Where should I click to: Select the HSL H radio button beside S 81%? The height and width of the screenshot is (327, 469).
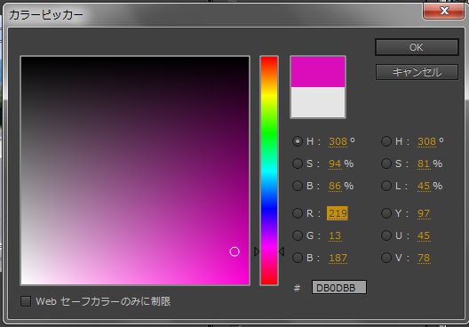[x=386, y=141]
